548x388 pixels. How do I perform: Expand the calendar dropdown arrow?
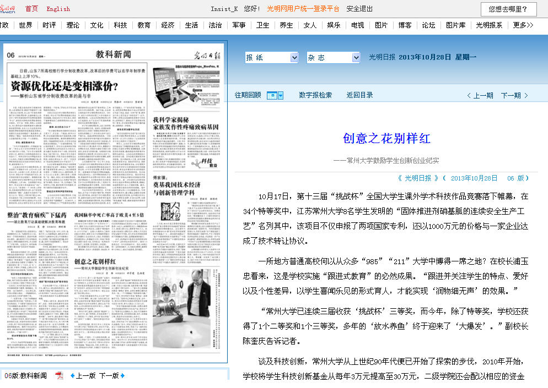coord(281,95)
